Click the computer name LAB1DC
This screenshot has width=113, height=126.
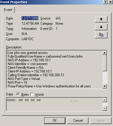(28, 39)
